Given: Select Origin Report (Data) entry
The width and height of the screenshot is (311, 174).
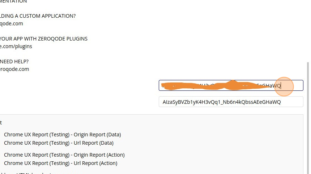Looking at the screenshot, I should point(62,135).
